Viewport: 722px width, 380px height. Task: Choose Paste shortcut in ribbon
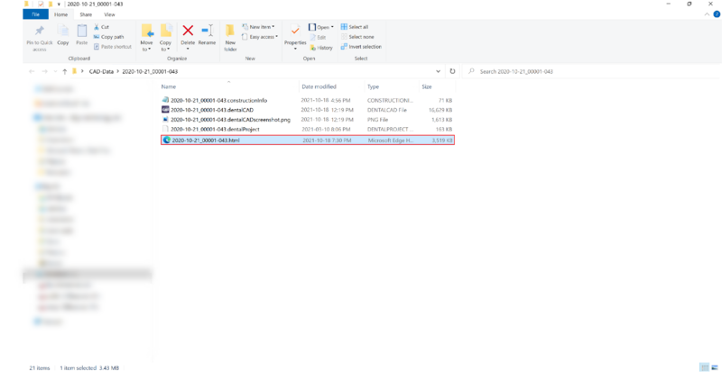click(113, 47)
